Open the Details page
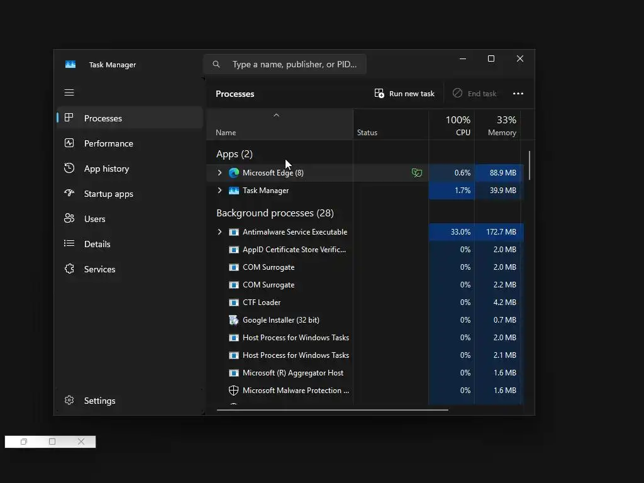This screenshot has height=483, width=644. [x=130, y=243]
